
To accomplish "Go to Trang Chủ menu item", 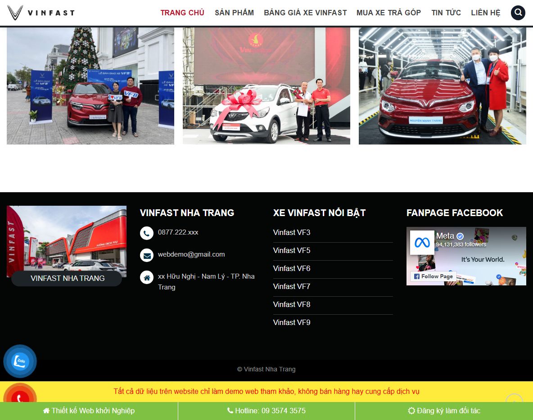I will 182,13.
